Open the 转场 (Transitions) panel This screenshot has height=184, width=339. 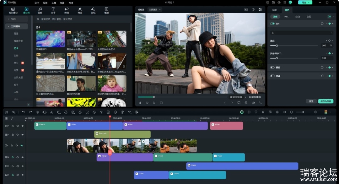(x=67, y=10)
